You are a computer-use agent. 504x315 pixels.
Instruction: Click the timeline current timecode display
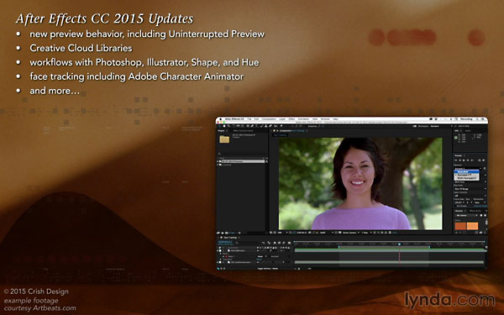point(225,242)
